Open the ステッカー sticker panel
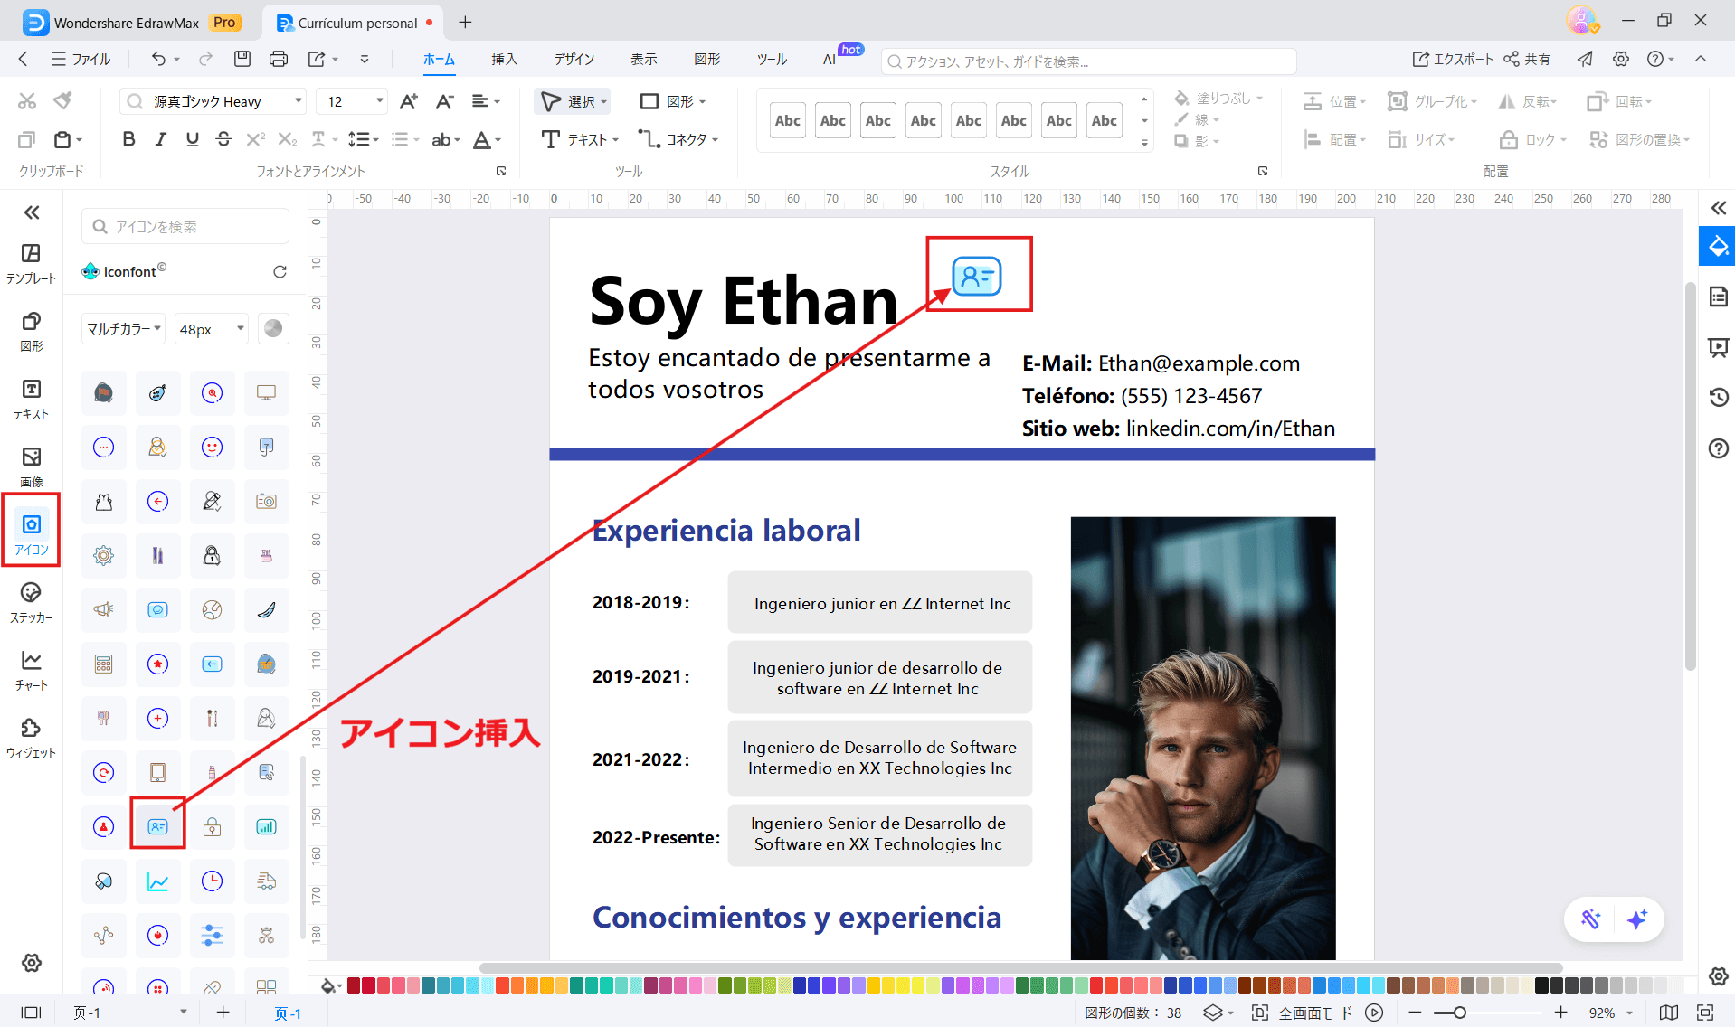1735x1027 pixels. click(31, 601)
